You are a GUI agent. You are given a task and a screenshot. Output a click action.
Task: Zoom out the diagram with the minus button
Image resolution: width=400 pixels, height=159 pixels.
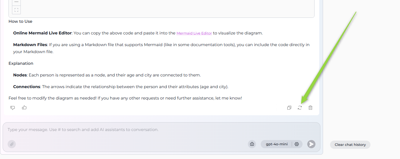click(x=16, y=2)
